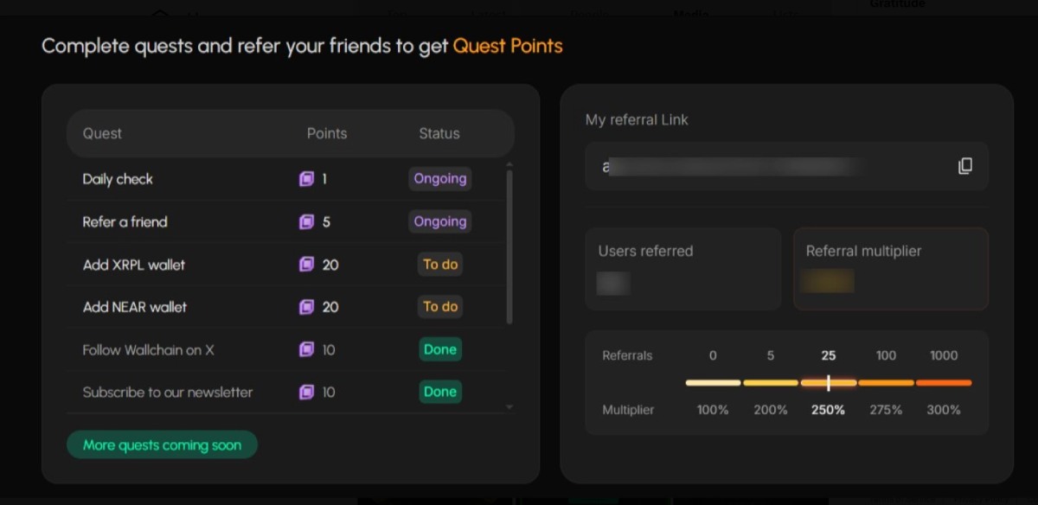Click the Add XRPL wallet points icon

(x=306, y=265)
